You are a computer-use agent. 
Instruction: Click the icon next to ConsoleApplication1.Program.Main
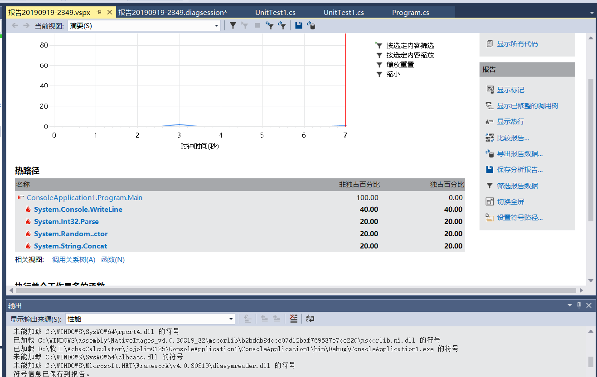(20, 197)
